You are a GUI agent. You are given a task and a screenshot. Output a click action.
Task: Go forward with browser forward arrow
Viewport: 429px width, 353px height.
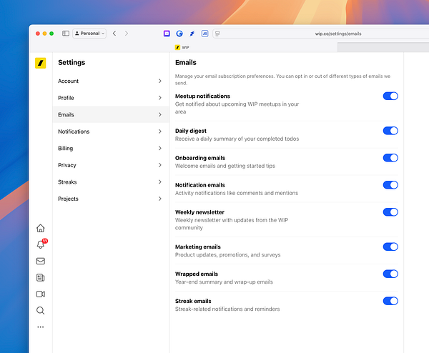coord(126,34)
